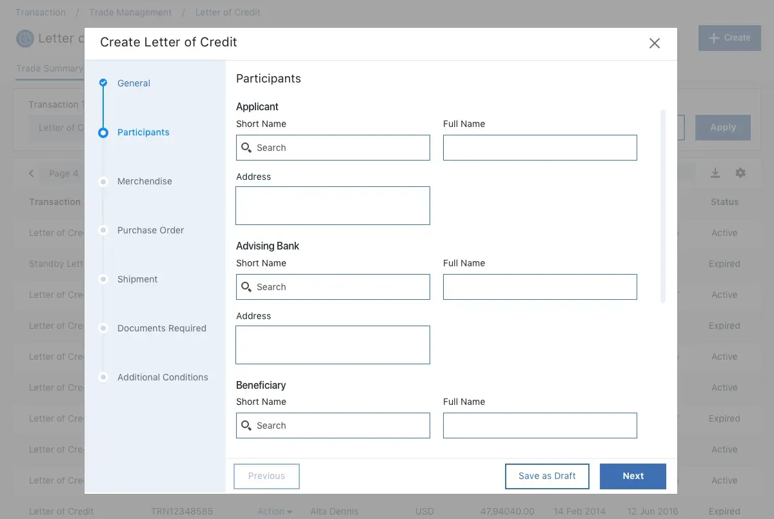Click the search icon in Beneficiary Short Name
This screenshot has height=519, width=774.
[x=246, y=426]
